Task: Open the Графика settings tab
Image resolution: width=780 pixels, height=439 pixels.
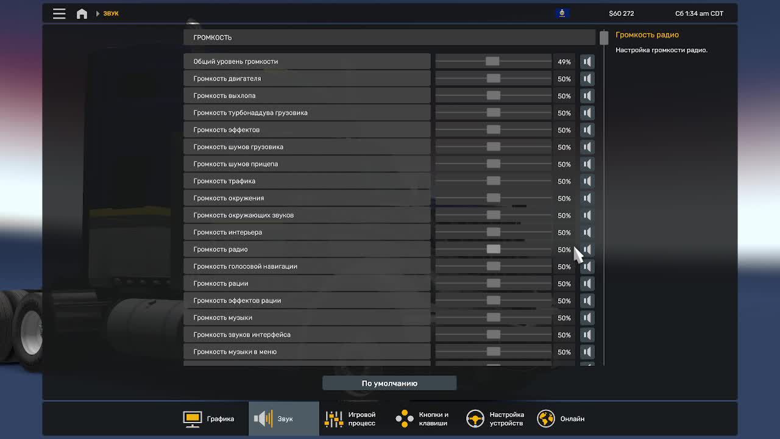Action: click(x=209, y=419)
